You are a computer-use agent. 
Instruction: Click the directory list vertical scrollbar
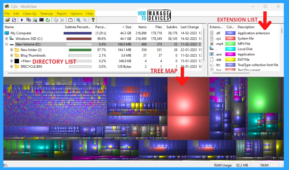point(204,45)
